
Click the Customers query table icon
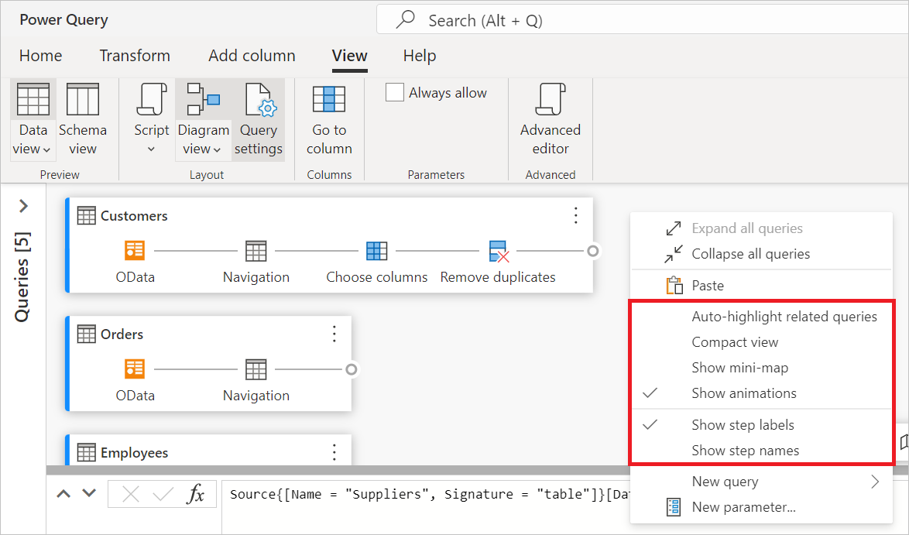click(87, 215)
